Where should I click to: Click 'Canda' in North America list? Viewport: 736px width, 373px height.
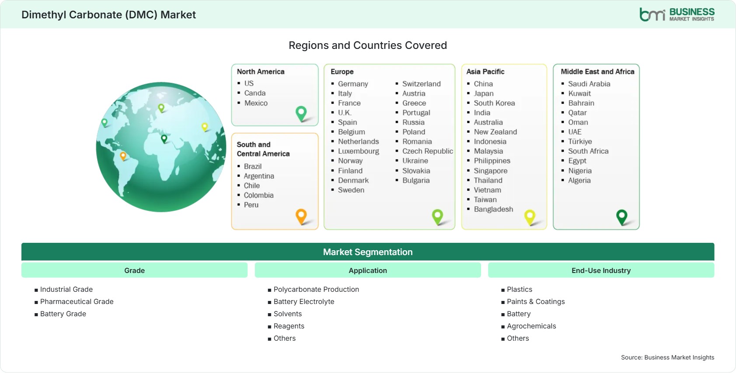tap(255, 93)
